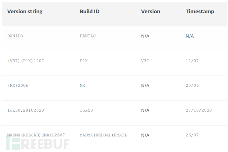Image resolution: width=228 pixels, height=152 pixels.
Task: Select the MADMX(RELOAD)EMAIL build ID cell
Action: pyautogui.click(x=103, y=135)
